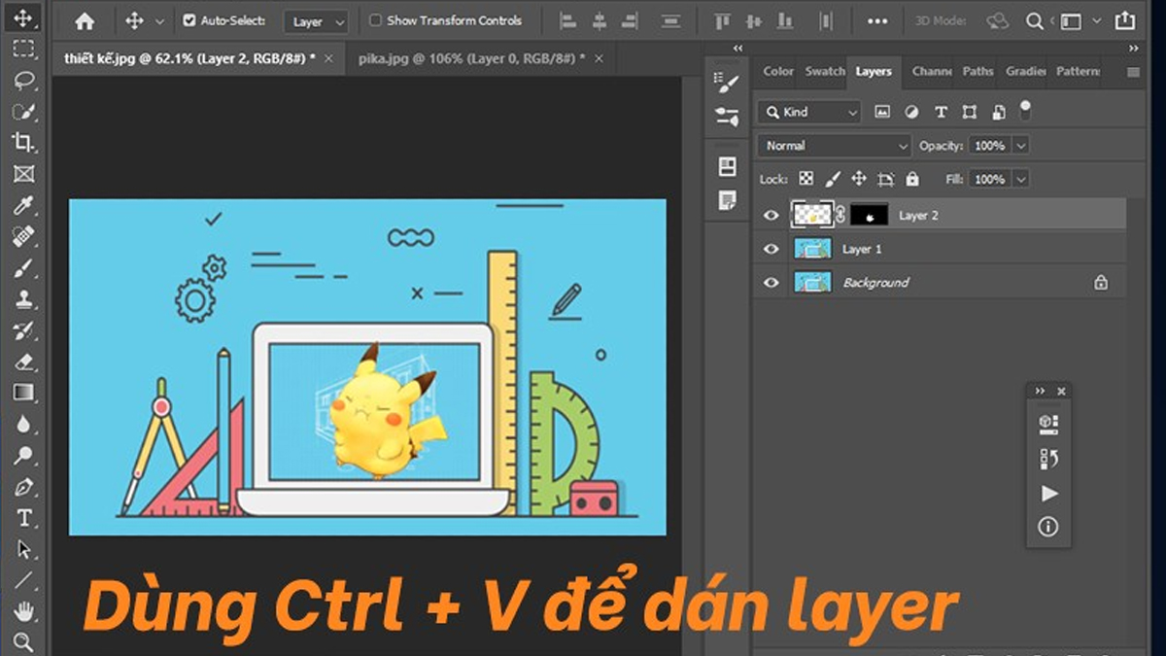Hide the Background layer
The image size is (1166, 656).
pyautogui.click(x=771, y=282)
